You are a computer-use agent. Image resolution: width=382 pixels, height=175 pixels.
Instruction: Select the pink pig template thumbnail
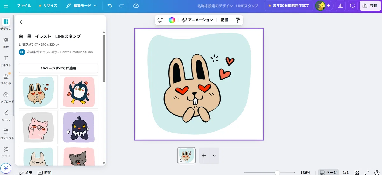point(38,127)
